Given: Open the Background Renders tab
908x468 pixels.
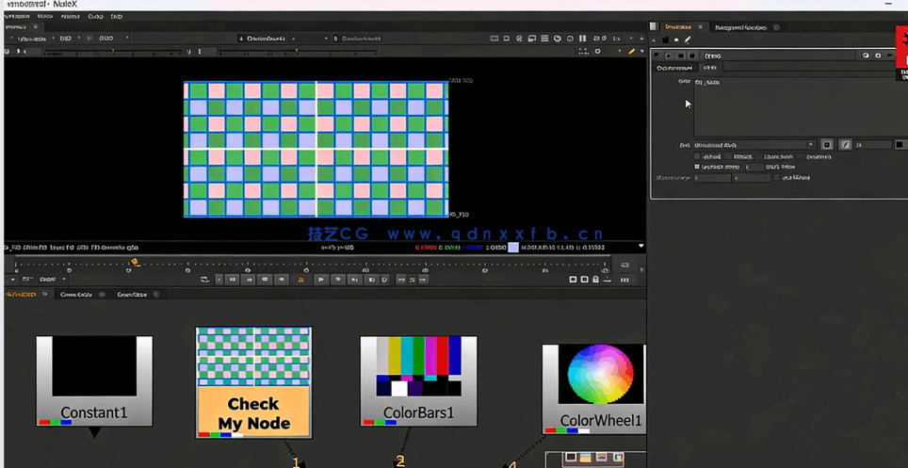Looking at the screenshot, I should 740,27.
